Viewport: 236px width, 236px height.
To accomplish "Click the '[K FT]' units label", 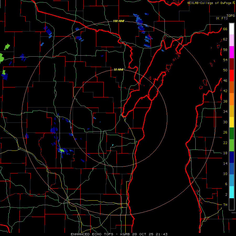I will coord(222,18).
